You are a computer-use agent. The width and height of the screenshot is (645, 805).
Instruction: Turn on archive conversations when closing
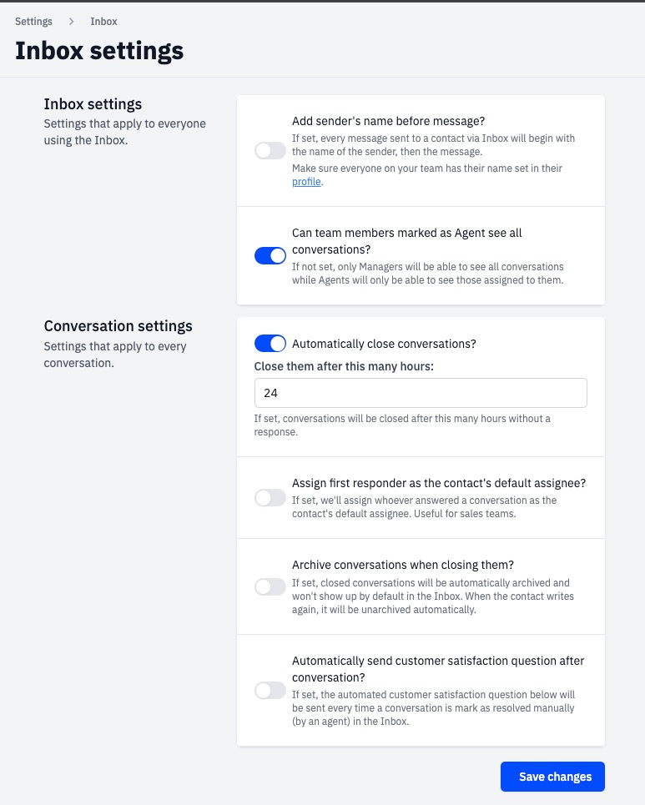[x=270, y=586]
